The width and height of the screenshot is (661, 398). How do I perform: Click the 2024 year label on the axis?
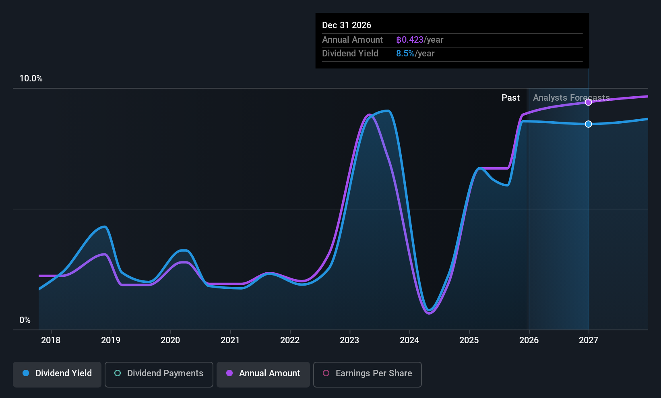[x=409, y=340]
